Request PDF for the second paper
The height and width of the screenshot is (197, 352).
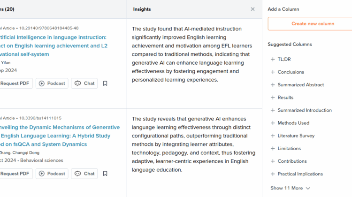15,174
